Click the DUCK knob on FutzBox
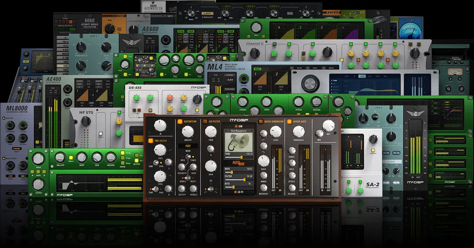This screenshot has height=248, width=474. tap(263, 161)
